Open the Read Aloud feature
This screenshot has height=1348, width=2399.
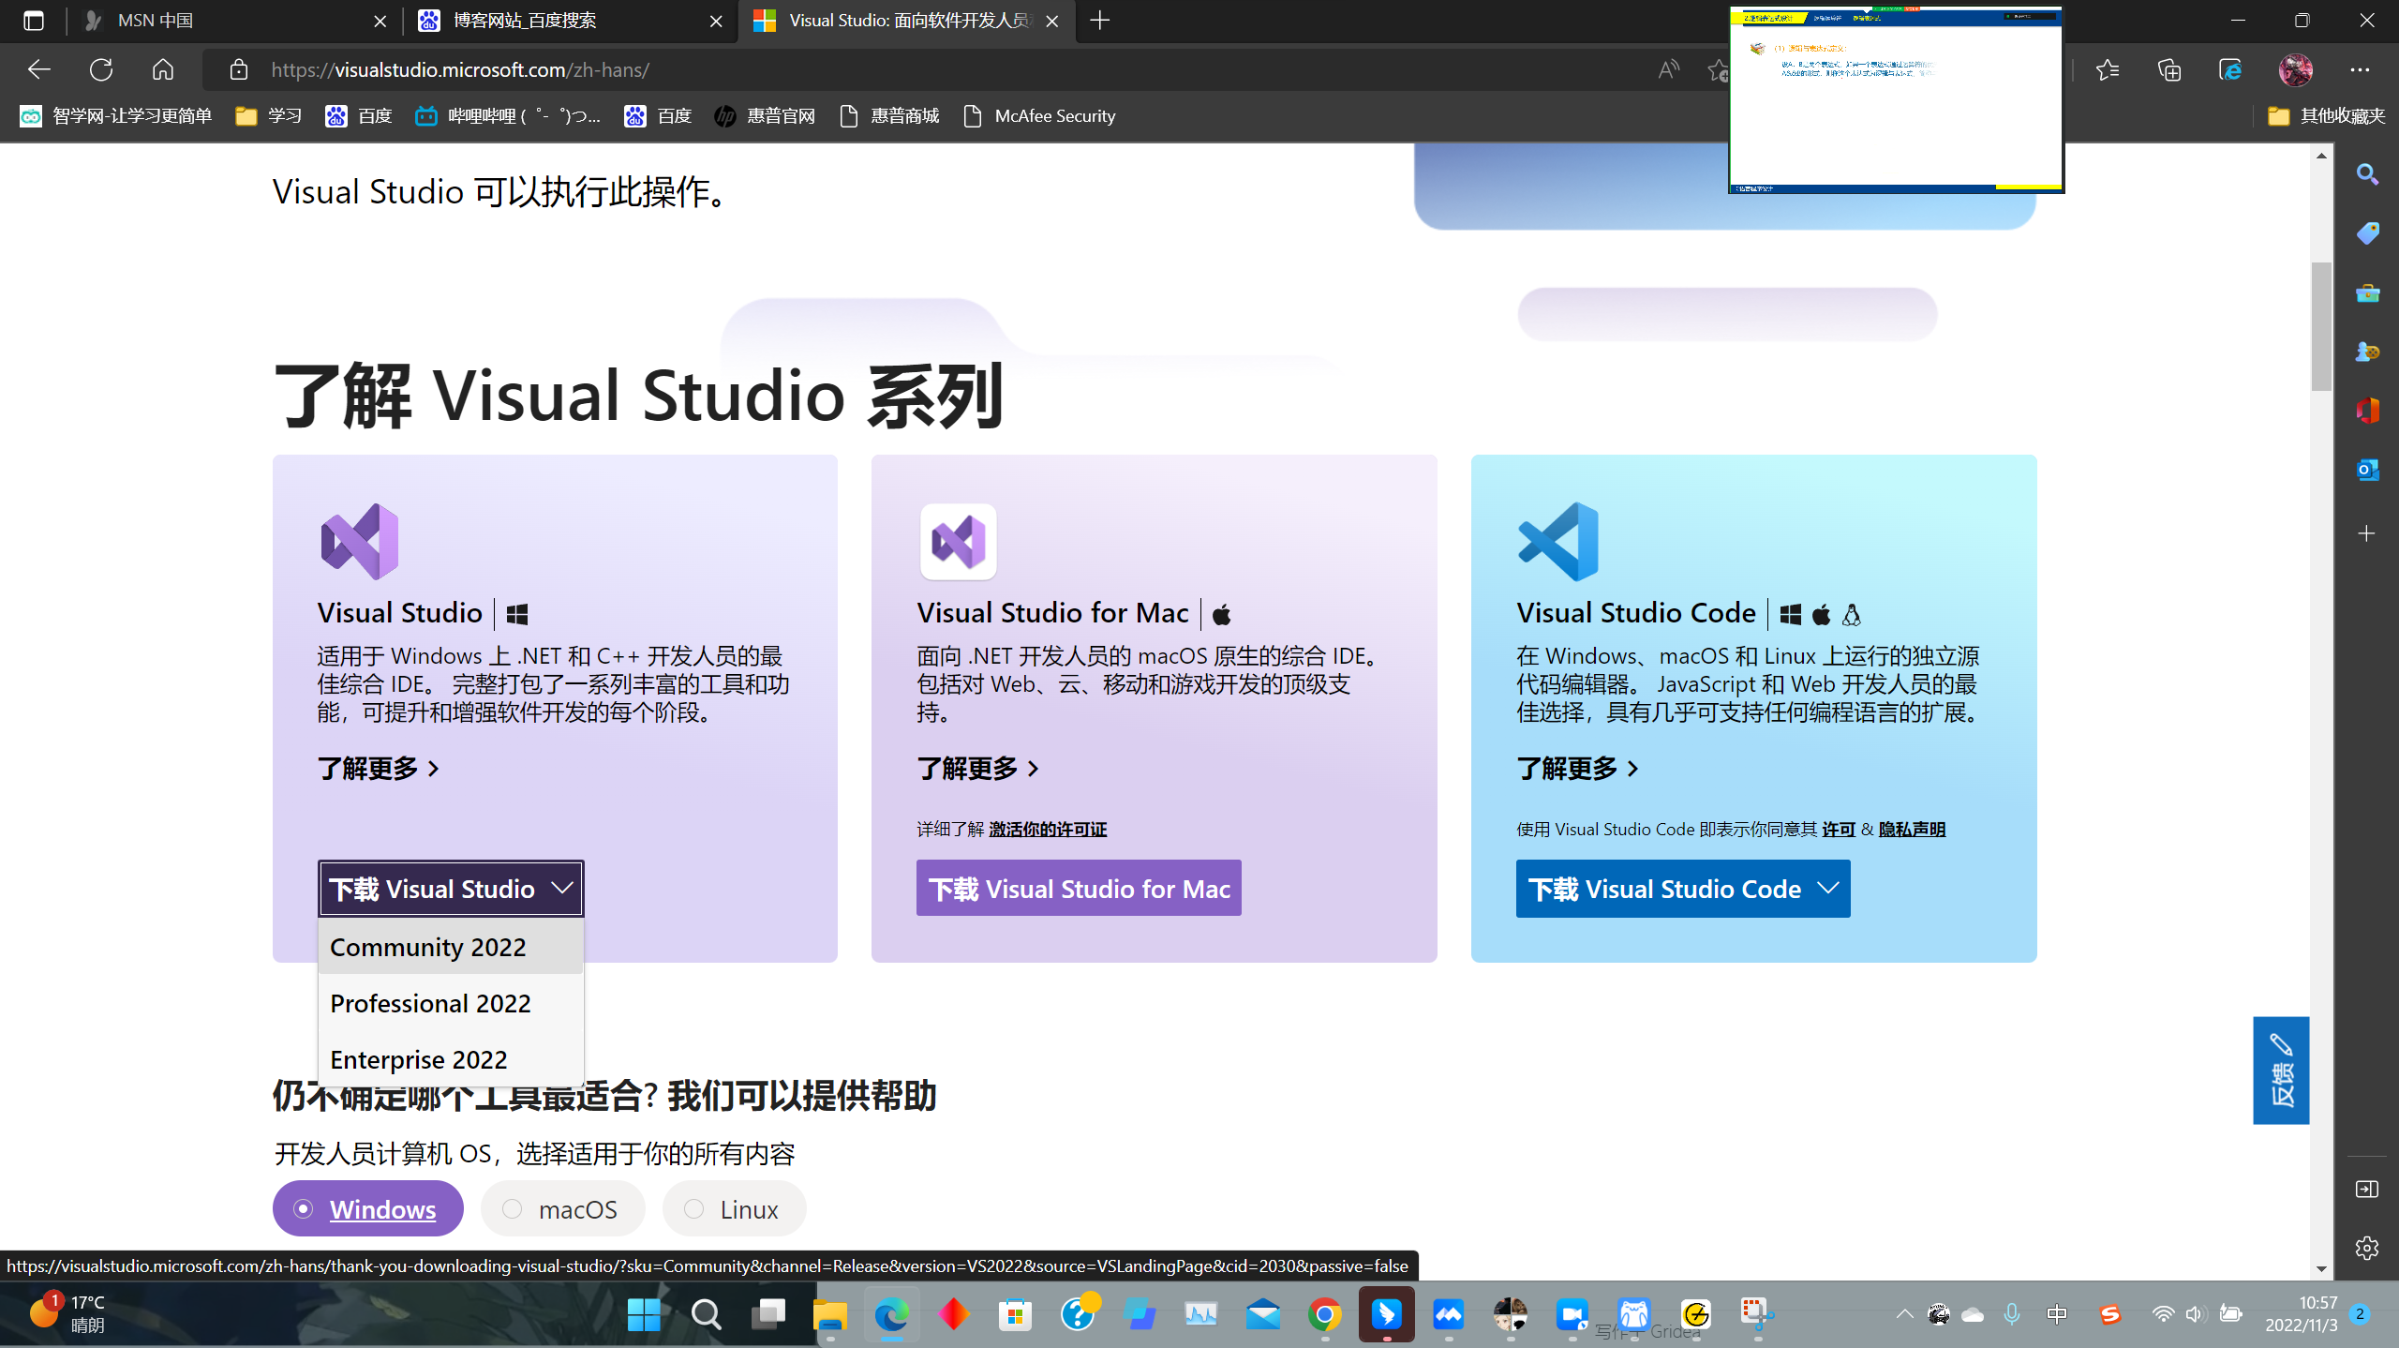point(1669,69)
